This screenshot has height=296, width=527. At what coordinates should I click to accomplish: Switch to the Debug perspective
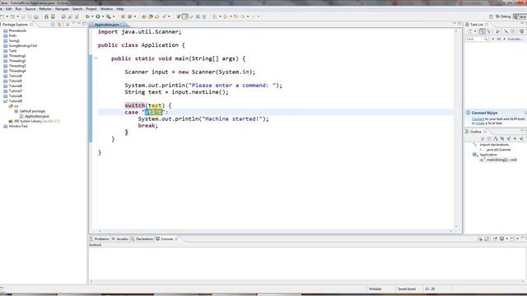(x=503, y=16)
